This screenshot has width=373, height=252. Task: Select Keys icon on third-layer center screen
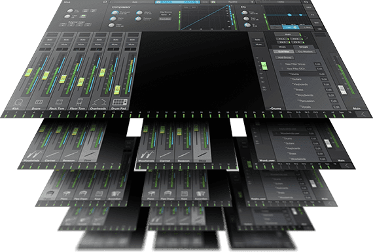point(185,194)
